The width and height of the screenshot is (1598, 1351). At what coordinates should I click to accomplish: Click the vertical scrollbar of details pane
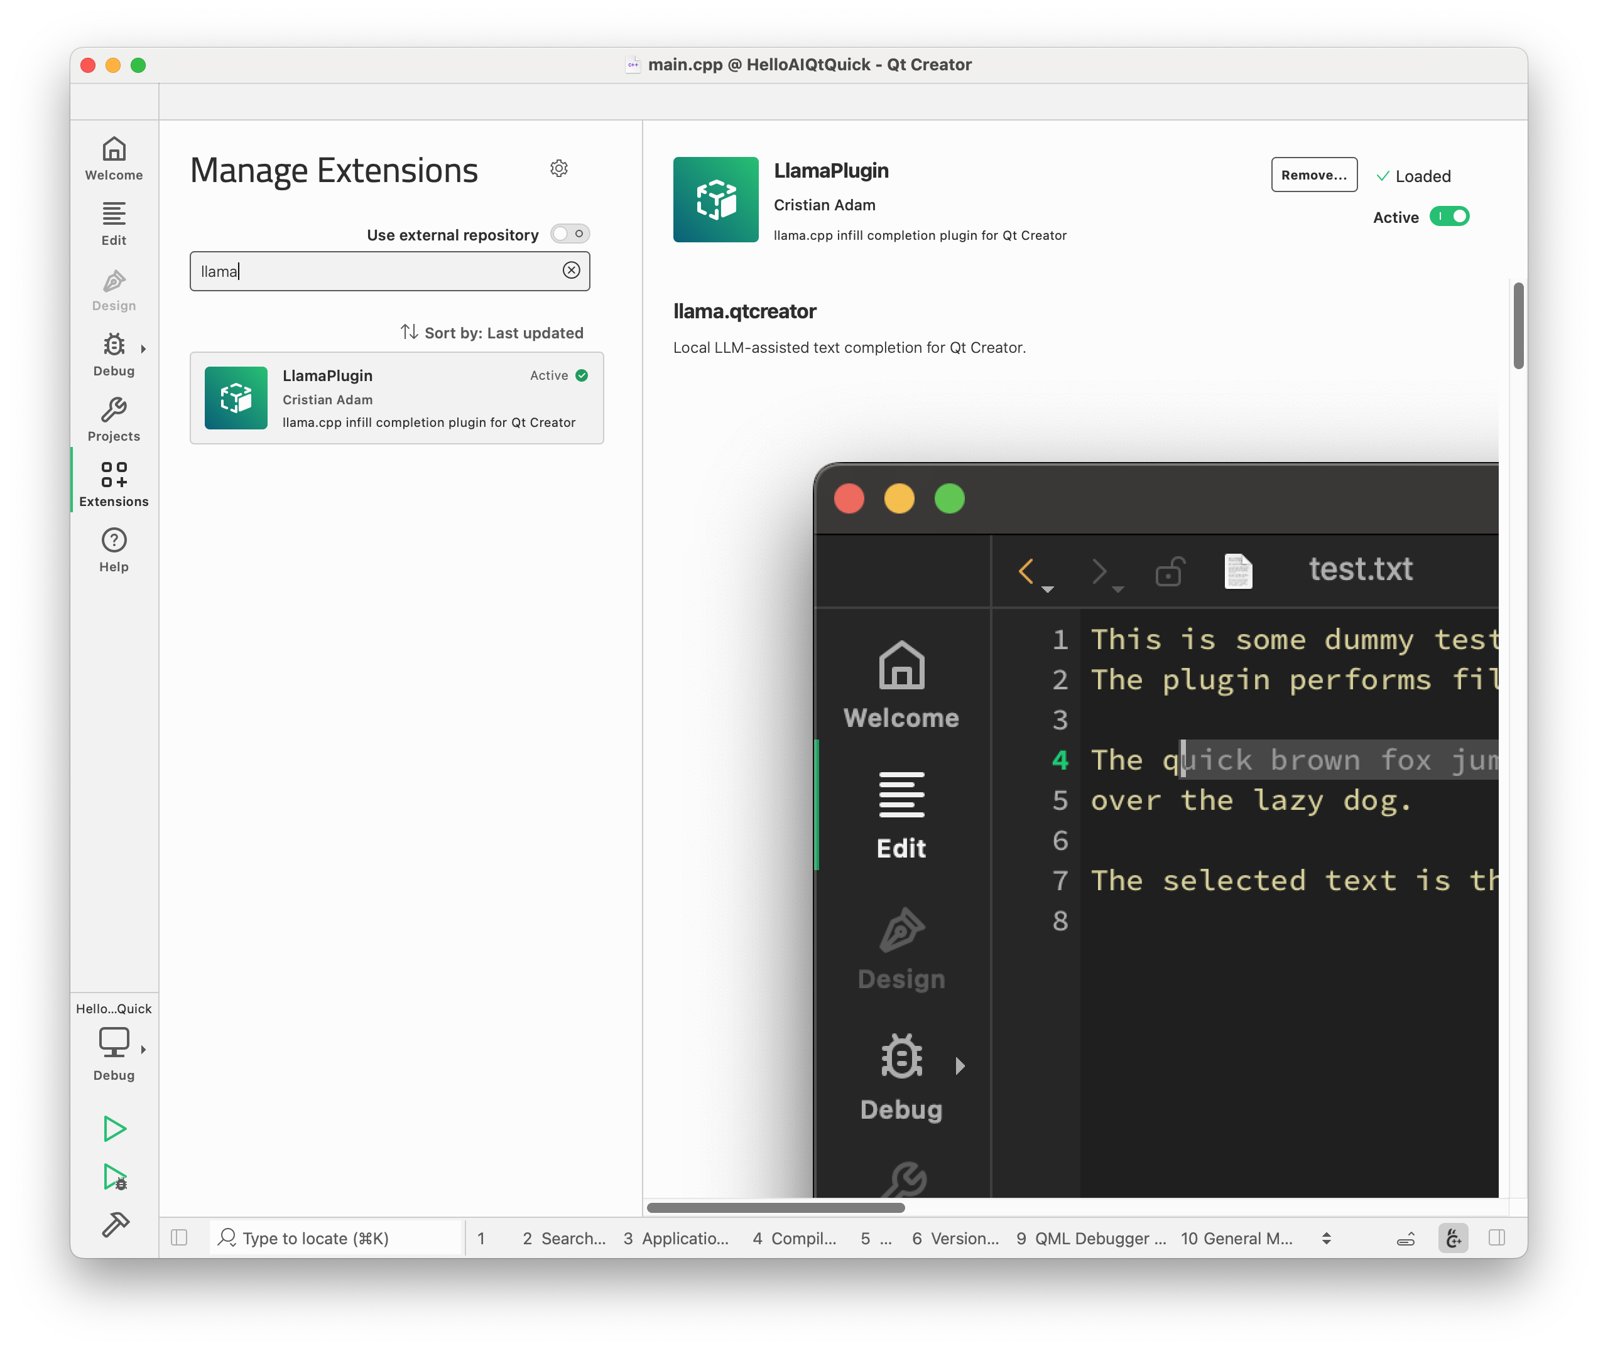(1518, 325)
